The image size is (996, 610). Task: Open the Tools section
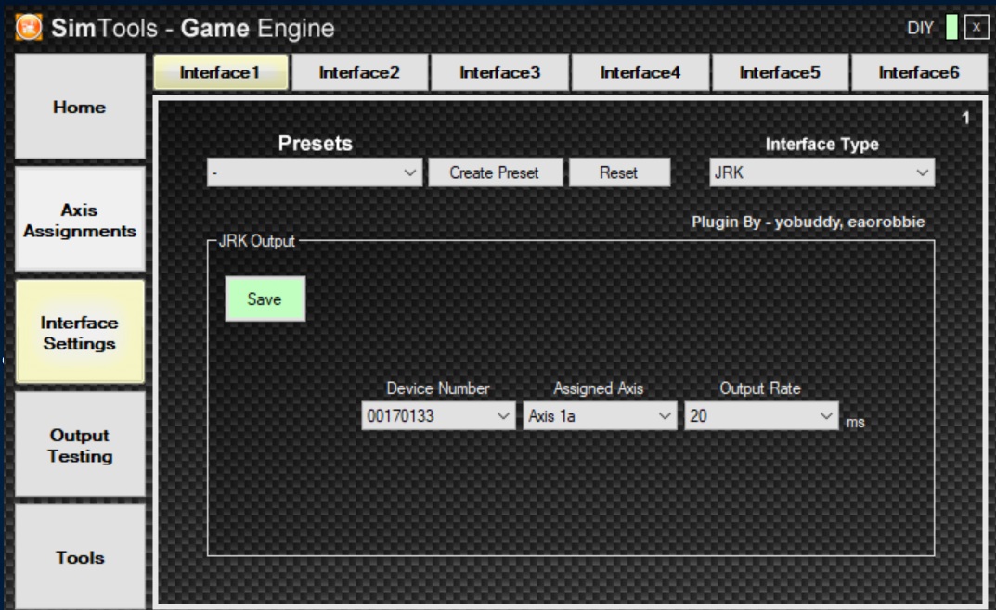pyautogui.click(x=80, y=557)
